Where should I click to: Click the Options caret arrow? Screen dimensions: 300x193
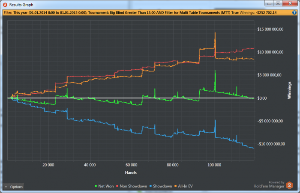point(6,187)
